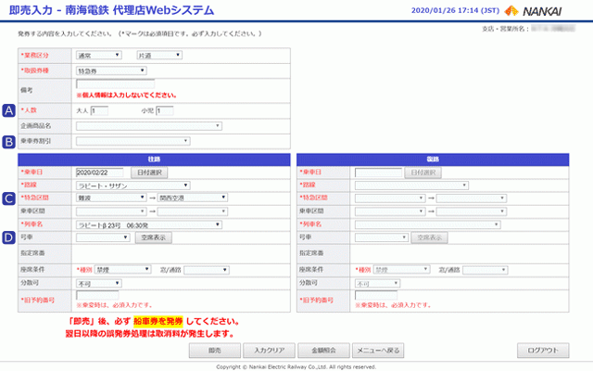Click the 往路 指定席番 label
593x371 pixels.
[x=32, y=253]
